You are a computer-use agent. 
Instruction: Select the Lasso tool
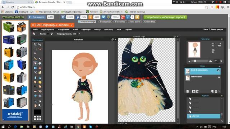[40, 49]
